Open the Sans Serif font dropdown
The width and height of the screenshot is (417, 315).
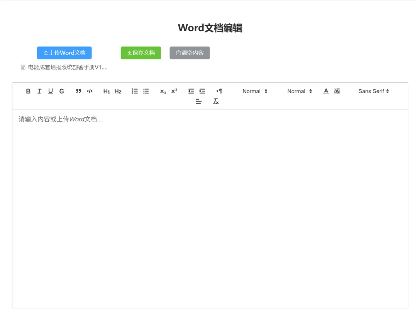(373, 91)
